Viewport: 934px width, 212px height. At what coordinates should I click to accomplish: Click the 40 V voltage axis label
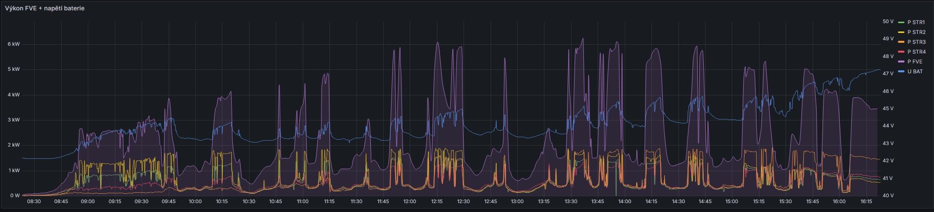(888, 196)
